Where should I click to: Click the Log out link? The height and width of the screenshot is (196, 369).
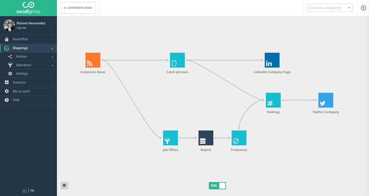(21, 28)
